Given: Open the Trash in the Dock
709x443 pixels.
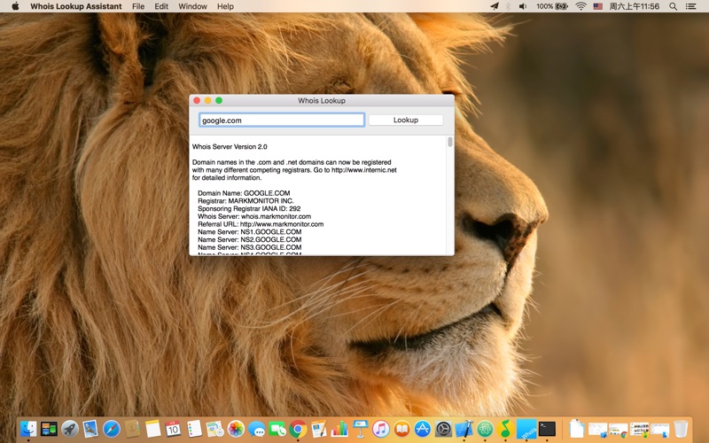Looking at the screenshot, I should pos(681,429).
